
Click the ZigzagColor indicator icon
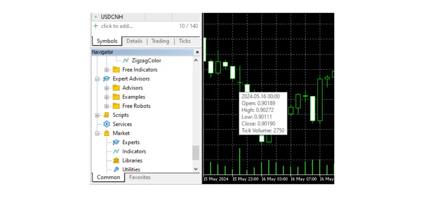coord(125,61)
